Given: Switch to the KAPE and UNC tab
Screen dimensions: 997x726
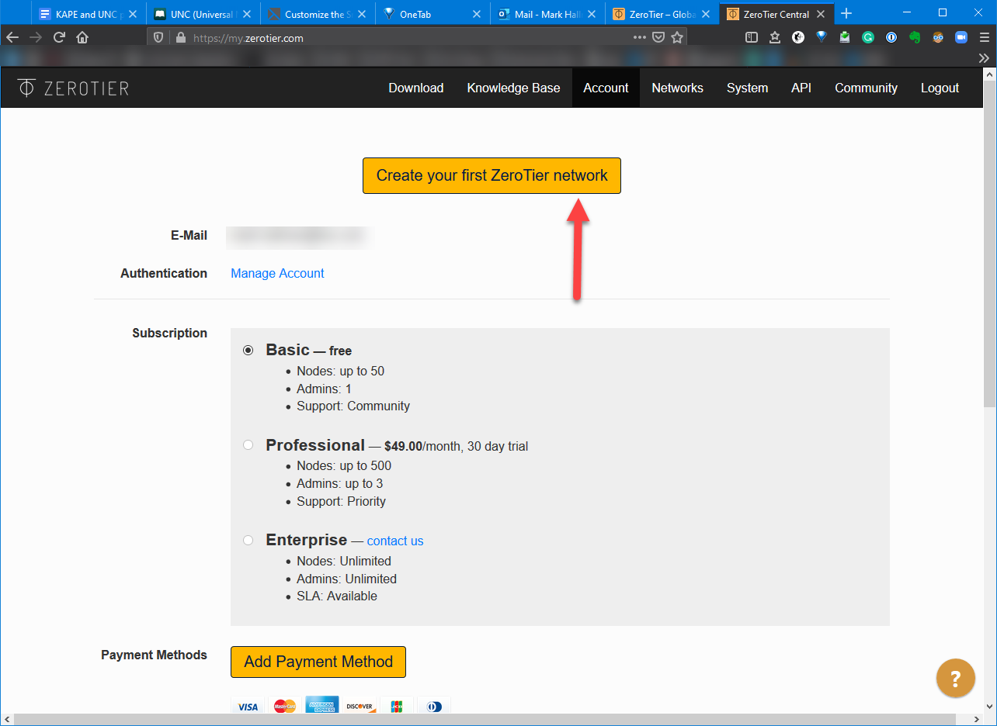Looking at the screenshot, I should pos(87,14).
